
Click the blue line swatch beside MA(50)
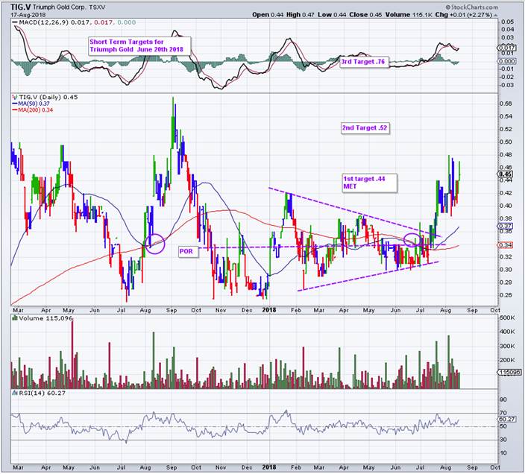[x=15, y=104]
